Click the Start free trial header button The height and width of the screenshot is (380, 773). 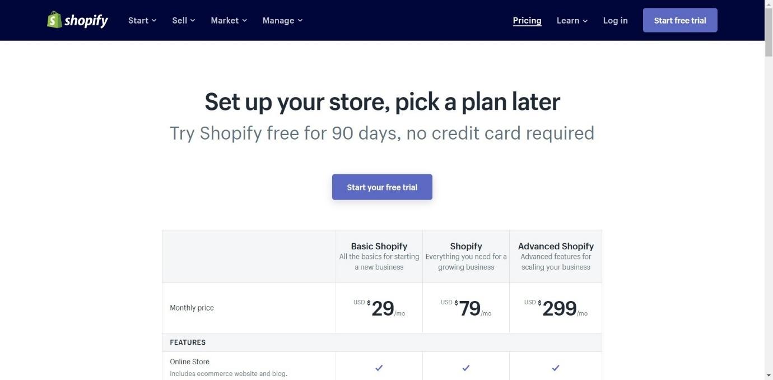[x=680, y=20]
